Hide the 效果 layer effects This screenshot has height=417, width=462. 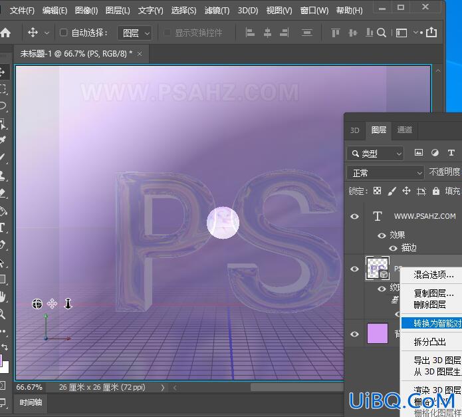(x=382, y=235)
